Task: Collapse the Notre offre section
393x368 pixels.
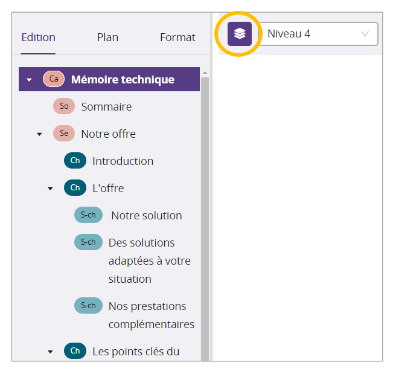Action: point(40,134)
